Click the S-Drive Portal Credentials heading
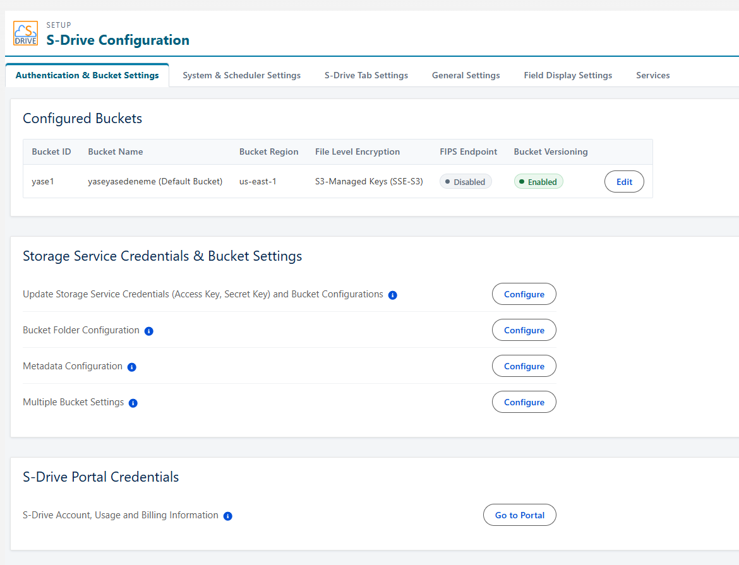 101,477
